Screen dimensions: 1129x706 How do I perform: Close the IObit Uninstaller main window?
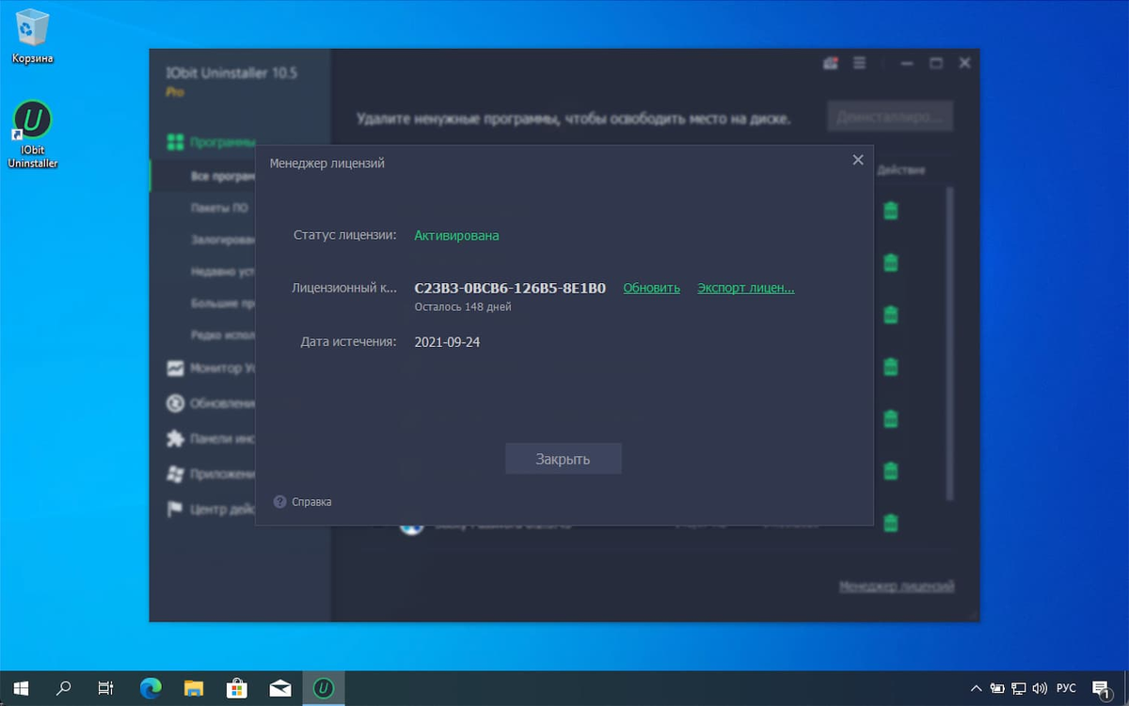[x=964, y=64]
